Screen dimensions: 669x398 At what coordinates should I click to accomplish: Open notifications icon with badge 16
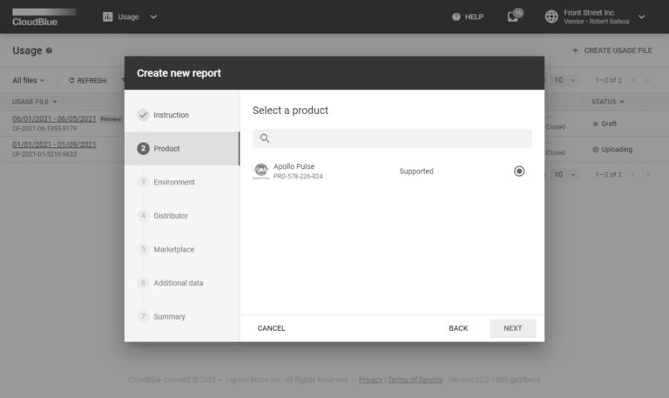pyautogui.click(x=514, y=16)
